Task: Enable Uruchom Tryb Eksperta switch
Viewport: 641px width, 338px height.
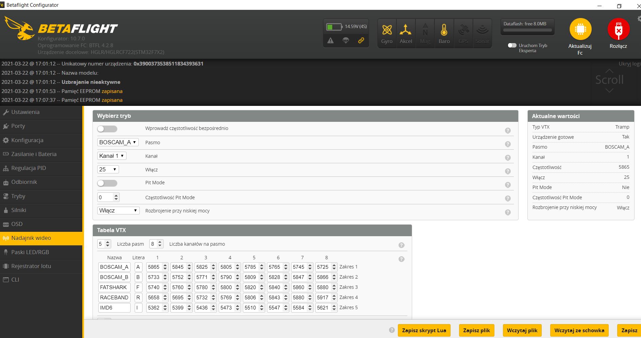Action: tap(512, 45)
